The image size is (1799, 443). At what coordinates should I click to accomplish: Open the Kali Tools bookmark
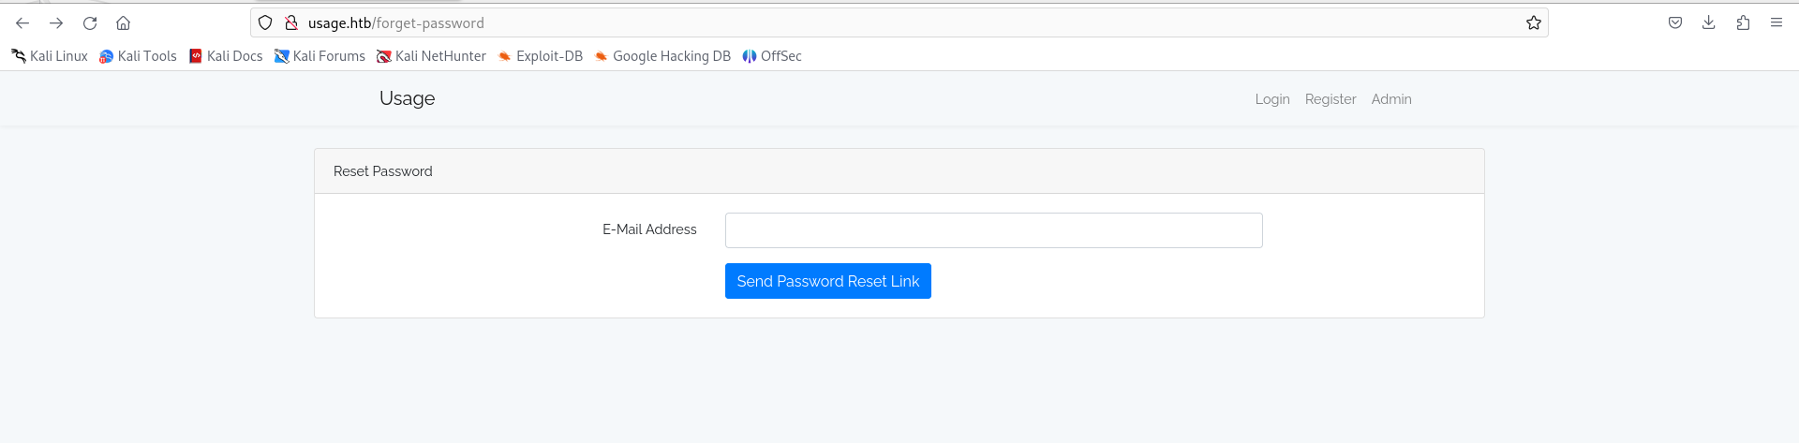[138, 56]
